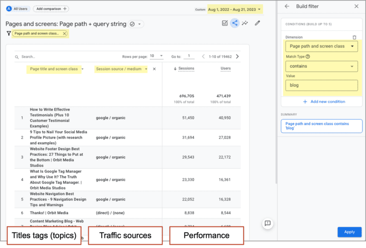Go to next page of table rows
This screenshot has height=248, width=366.
(237, 56)
